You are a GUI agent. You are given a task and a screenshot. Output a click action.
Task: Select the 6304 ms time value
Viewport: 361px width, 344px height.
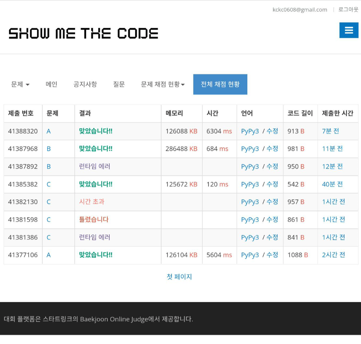pyautogui.click(x=219, y=131)
